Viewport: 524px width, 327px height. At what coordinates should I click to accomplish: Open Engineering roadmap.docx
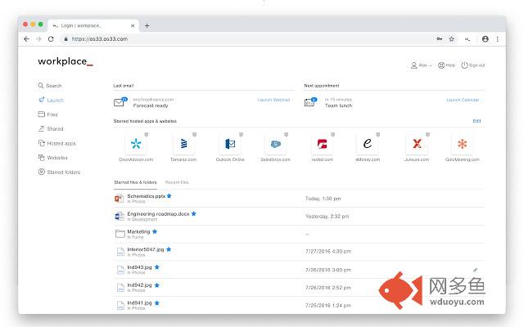158,214
